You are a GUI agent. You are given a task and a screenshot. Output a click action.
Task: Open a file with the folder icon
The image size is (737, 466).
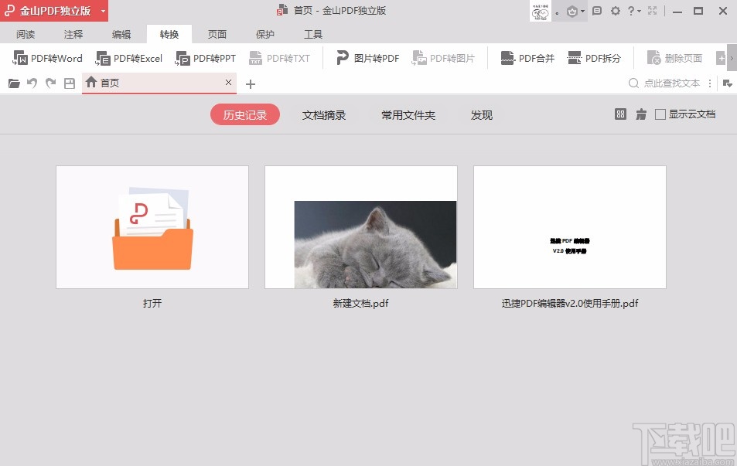point(13,83)
